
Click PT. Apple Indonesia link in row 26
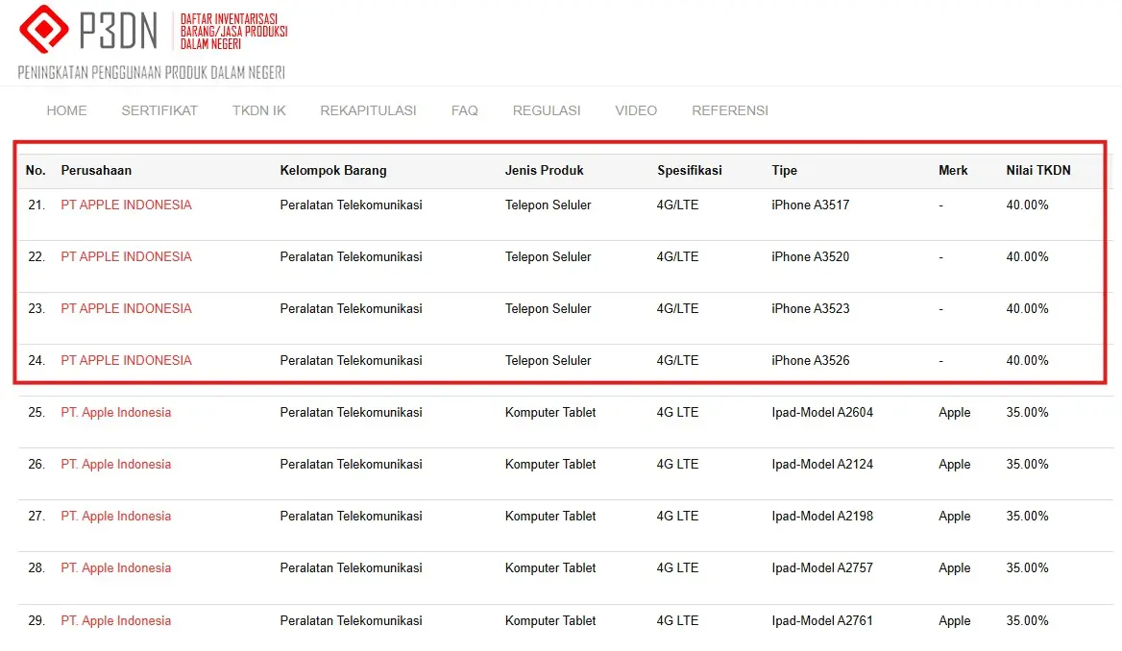point(115,464)
